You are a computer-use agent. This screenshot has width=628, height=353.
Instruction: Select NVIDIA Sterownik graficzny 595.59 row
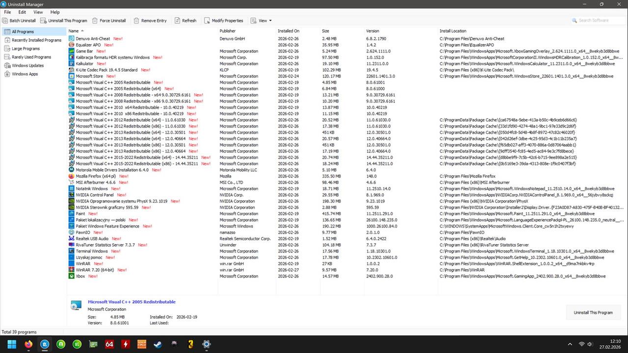pyautogui.click(x=347, y=207)
